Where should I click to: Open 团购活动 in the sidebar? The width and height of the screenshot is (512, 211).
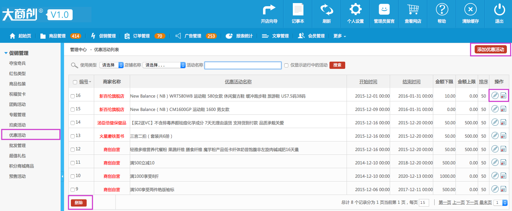tap(17, 104)
